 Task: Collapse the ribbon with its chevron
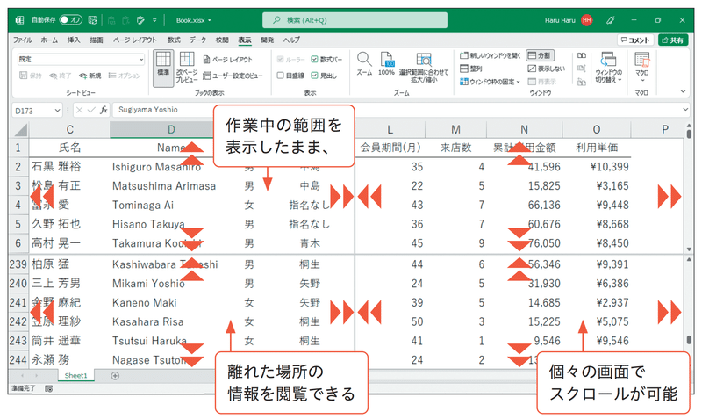tap(684, 91)
